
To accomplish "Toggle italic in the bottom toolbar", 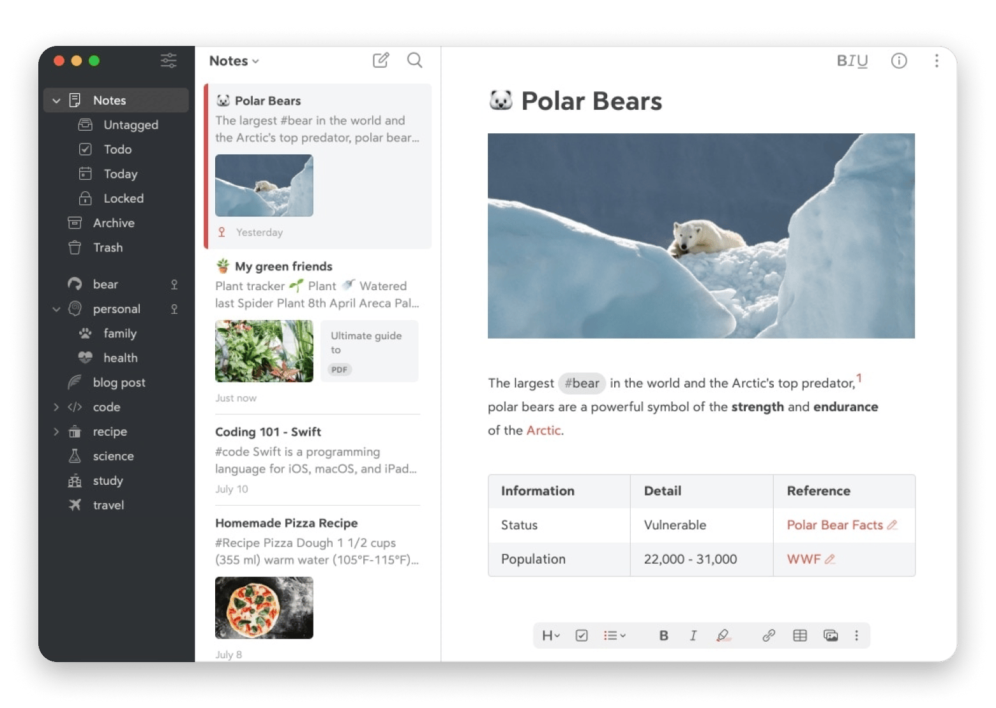I will 693,635.
